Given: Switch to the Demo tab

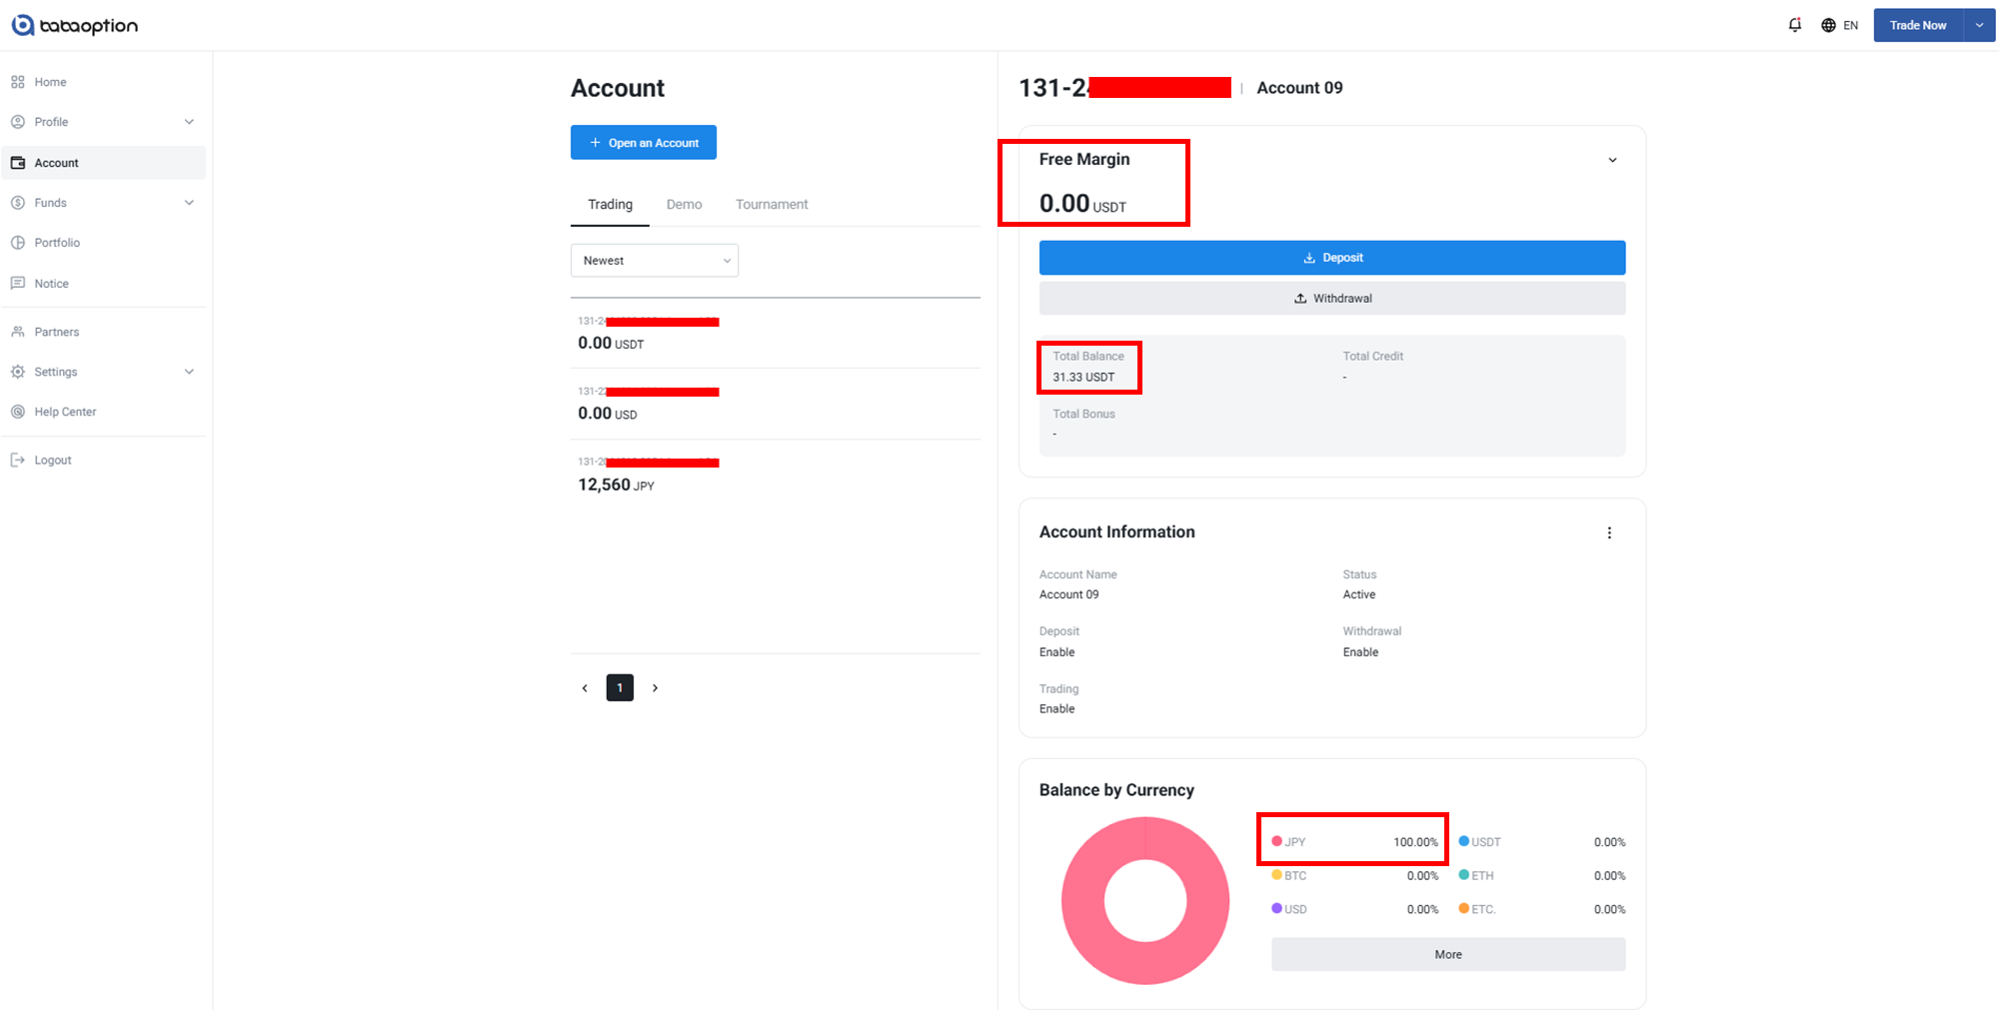Looking at the screenshot, I should pyautogui.click(x=684, y=205).
